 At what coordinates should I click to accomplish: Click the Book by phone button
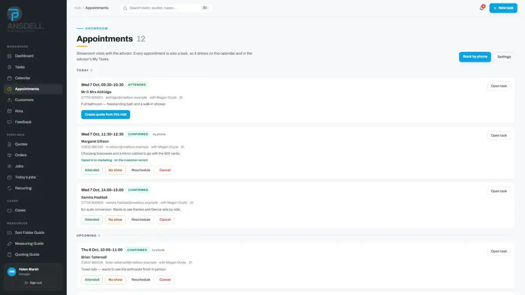pyautogui.click(x=475, y=57)
